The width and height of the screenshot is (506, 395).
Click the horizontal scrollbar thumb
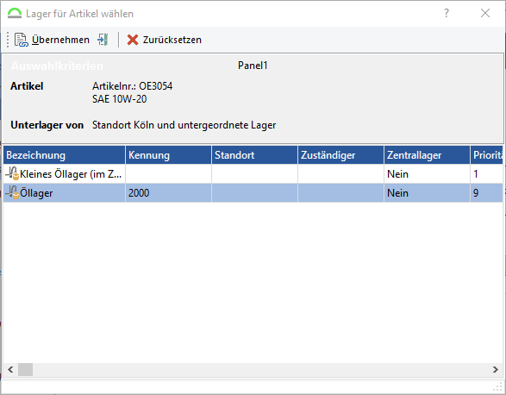point(25,369)
